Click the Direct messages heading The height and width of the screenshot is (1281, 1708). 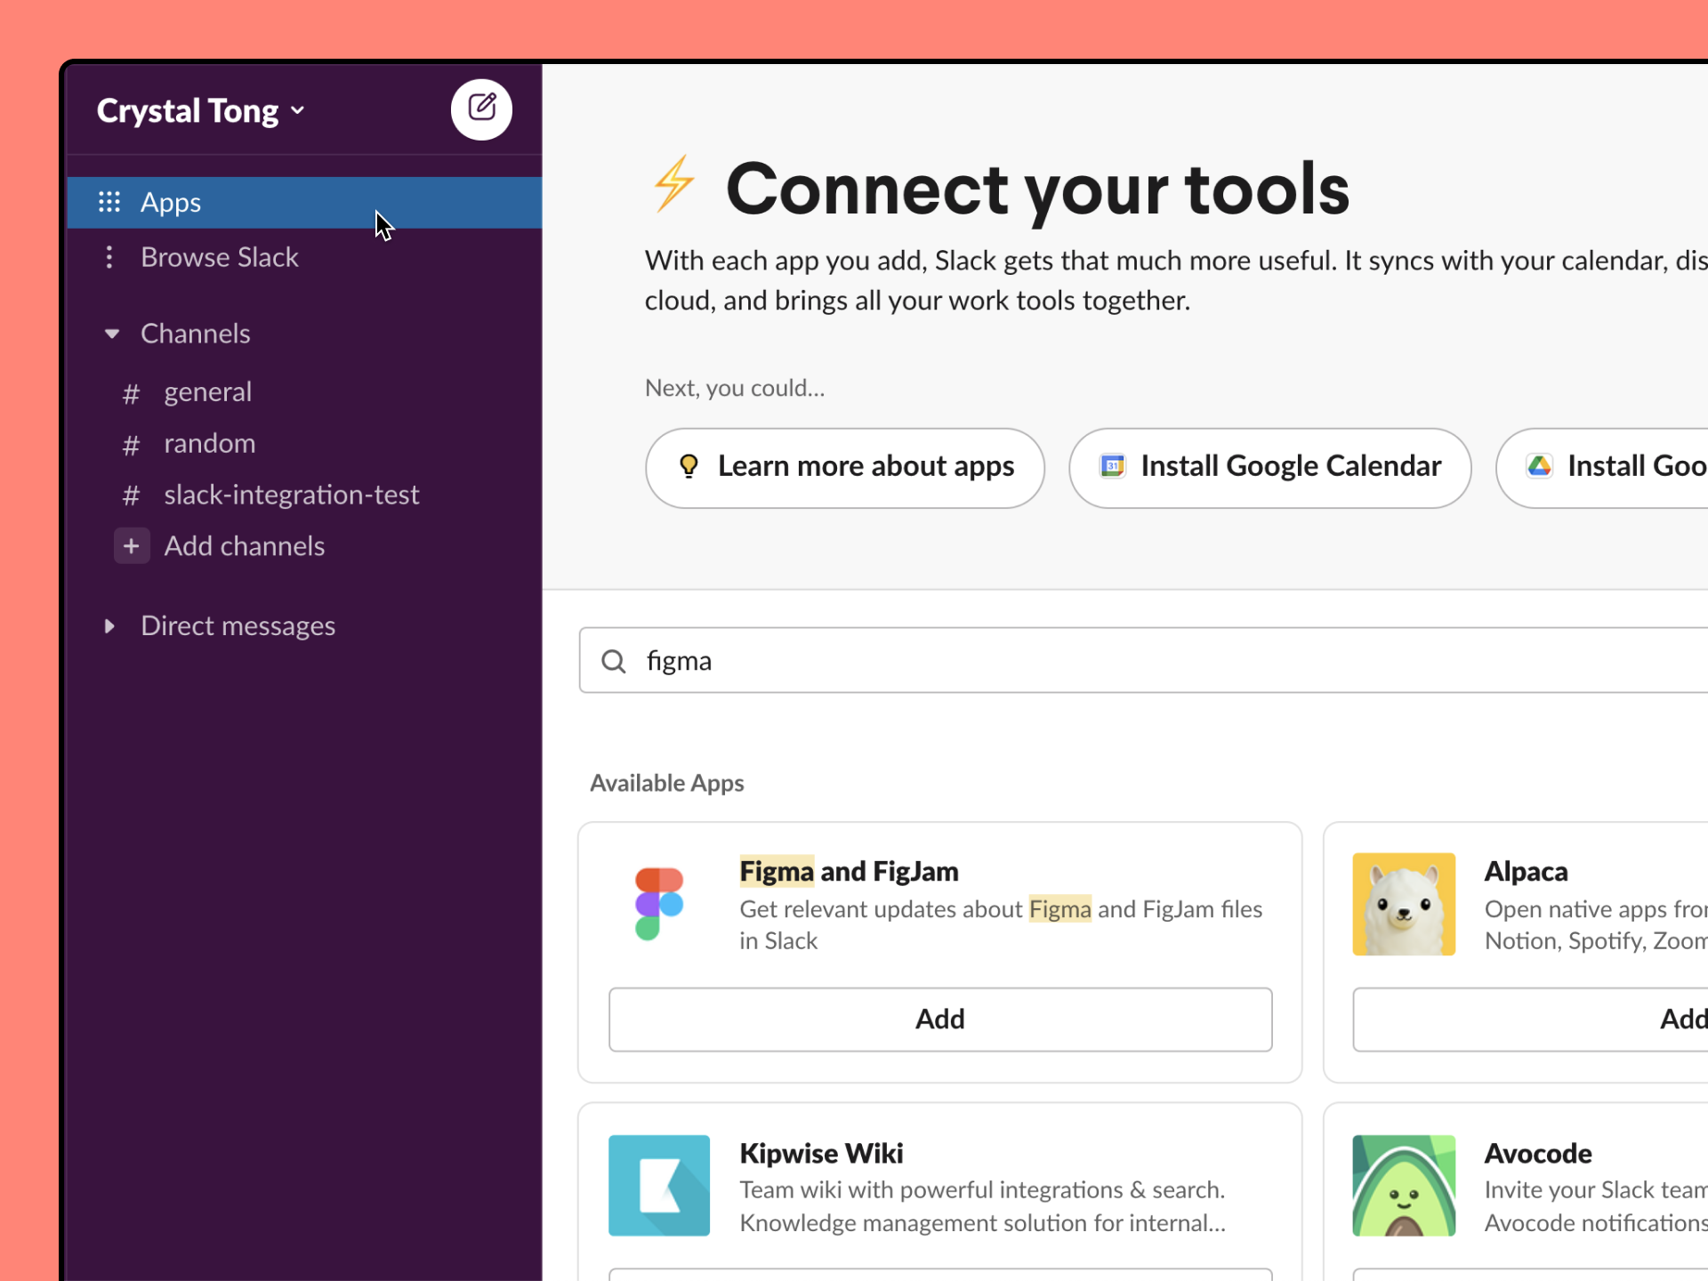point(238,626)
